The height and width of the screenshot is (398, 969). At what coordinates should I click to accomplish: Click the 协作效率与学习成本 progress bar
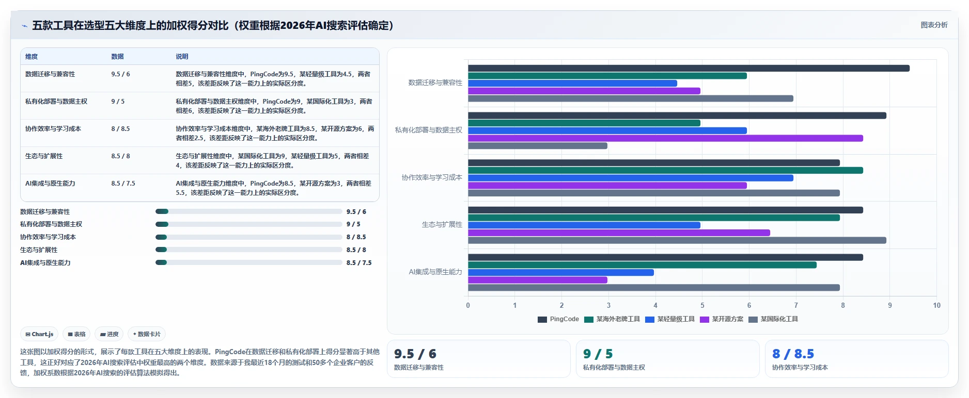[x=248, y=237]
